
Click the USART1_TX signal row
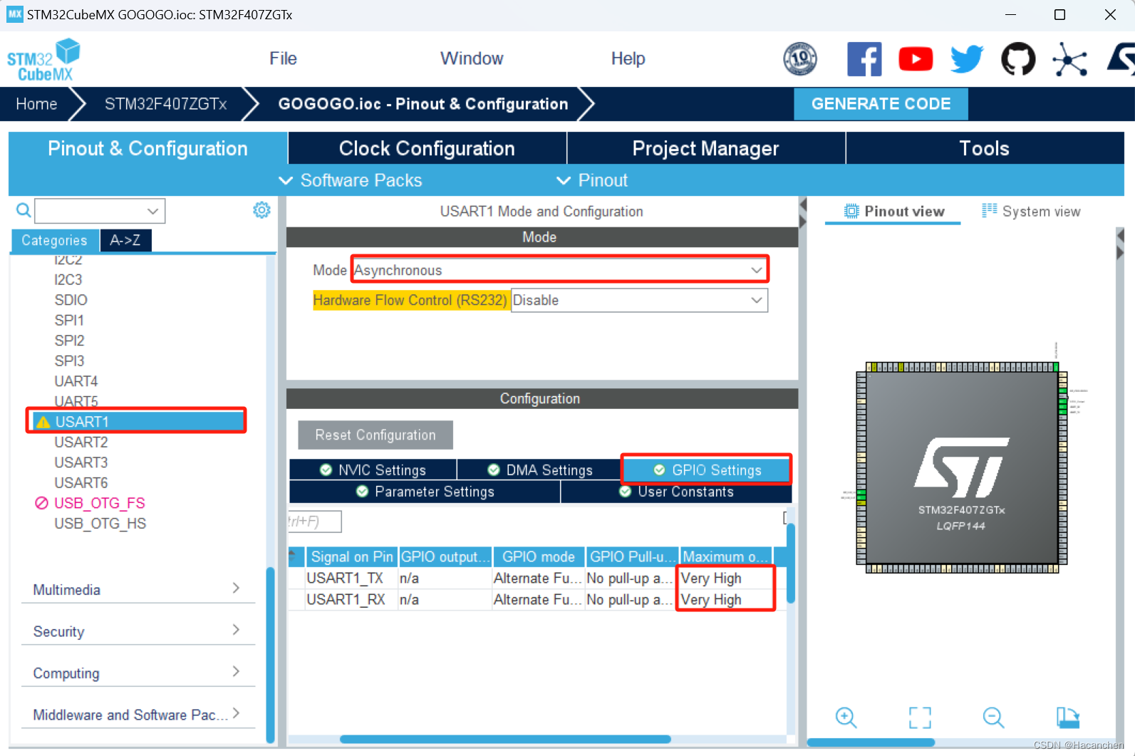538,578
